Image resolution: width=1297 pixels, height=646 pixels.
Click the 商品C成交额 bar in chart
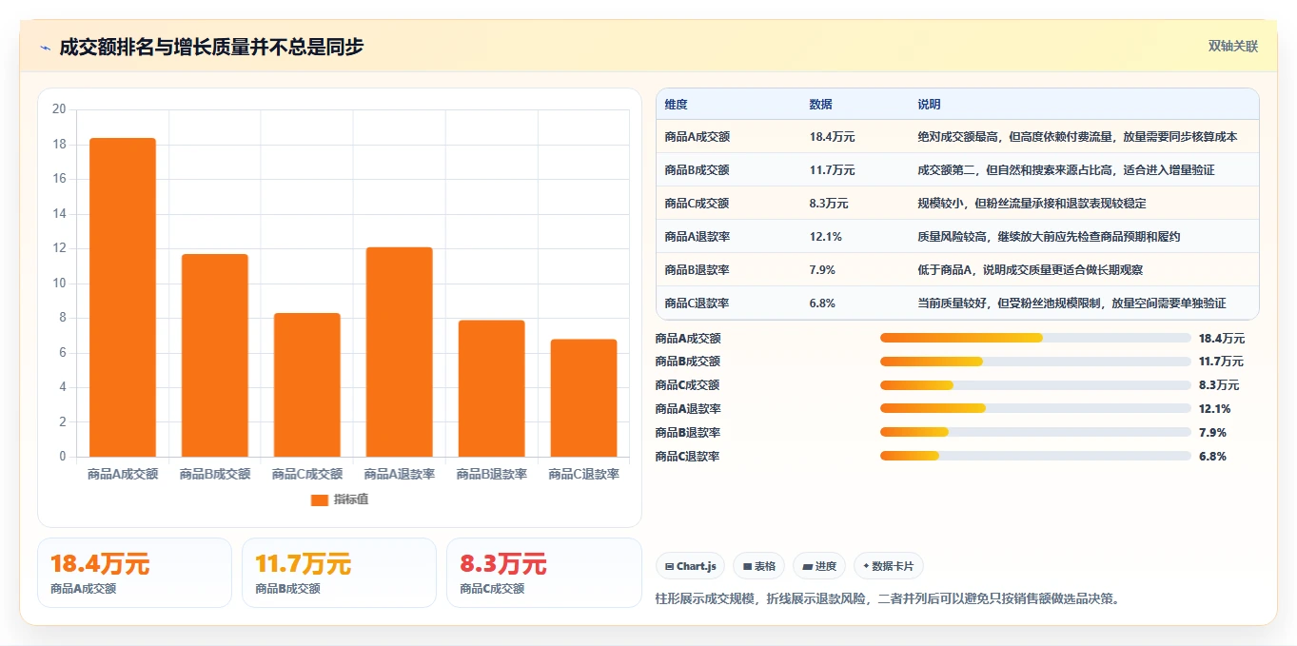coord(307,384)
